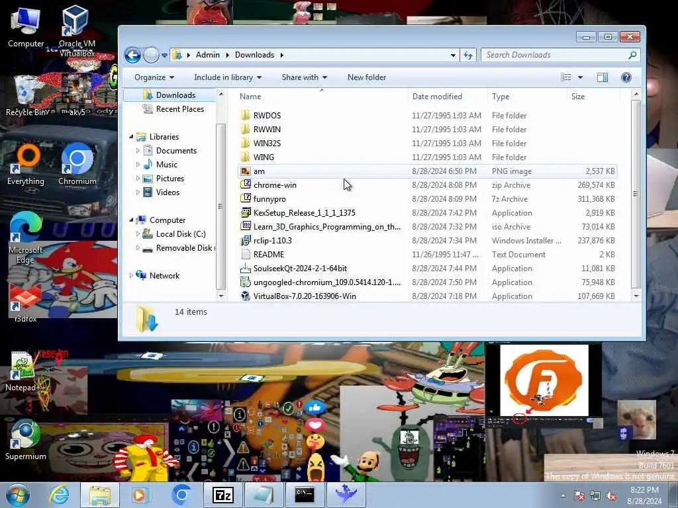The height and width of the screenshot is (508, 678).
Task: Click the Back navigation arrow button
Action: [x=132, y=56]
